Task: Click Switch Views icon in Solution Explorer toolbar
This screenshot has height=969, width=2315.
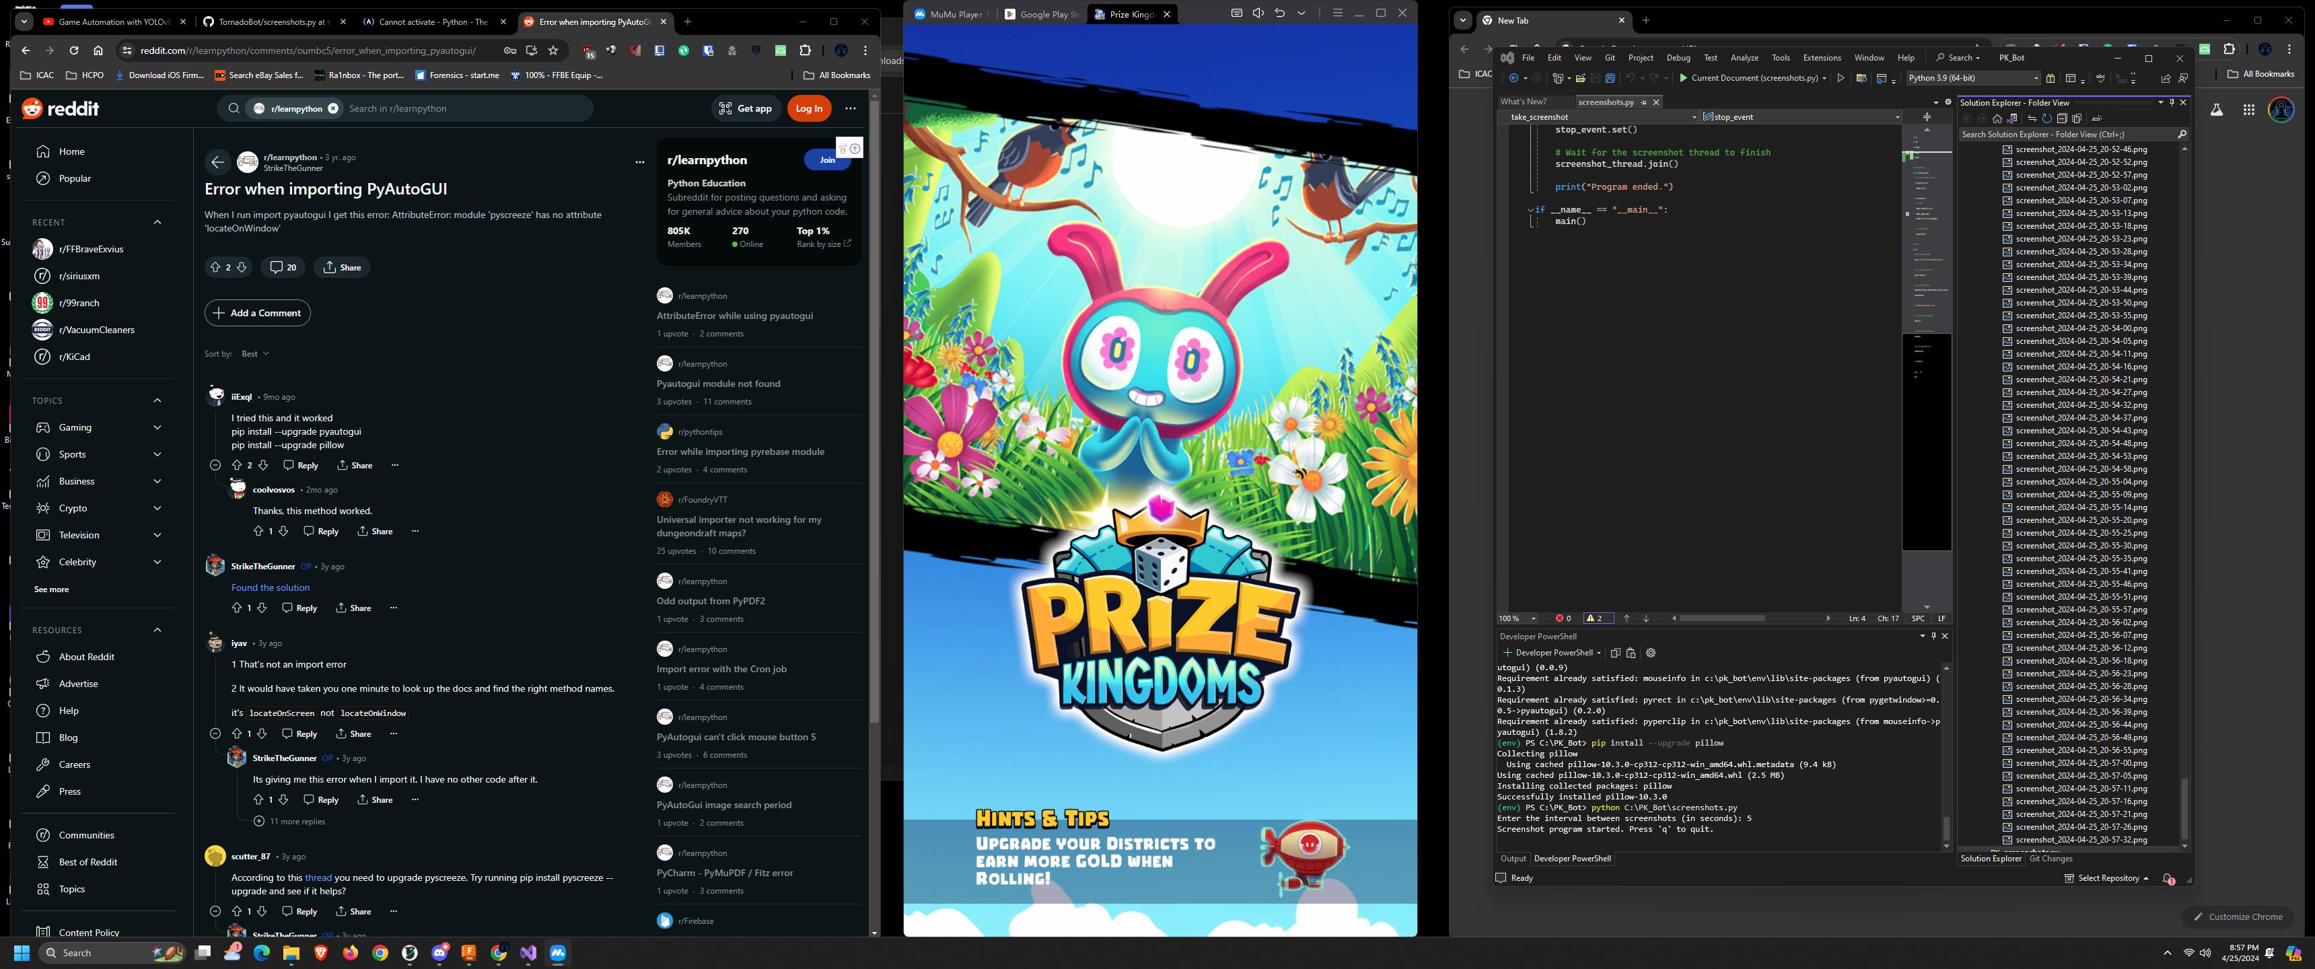Action: coord(2012,118)
